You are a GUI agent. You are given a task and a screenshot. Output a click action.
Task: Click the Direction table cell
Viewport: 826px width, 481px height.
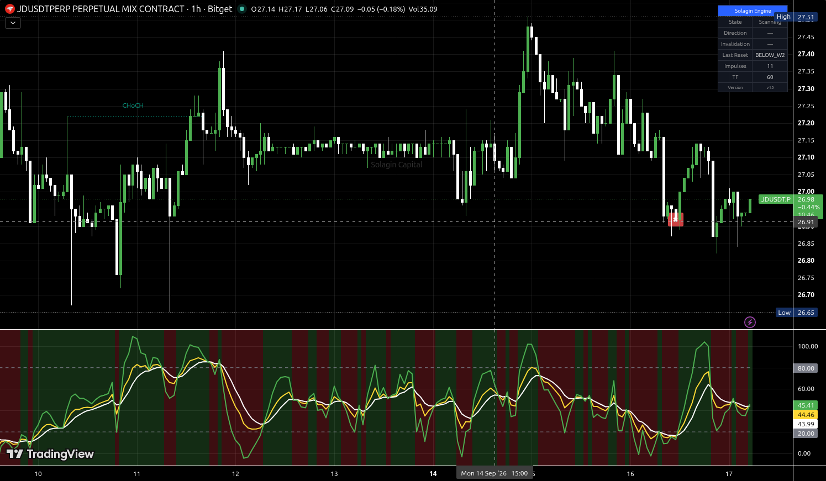tap(735, 33)
